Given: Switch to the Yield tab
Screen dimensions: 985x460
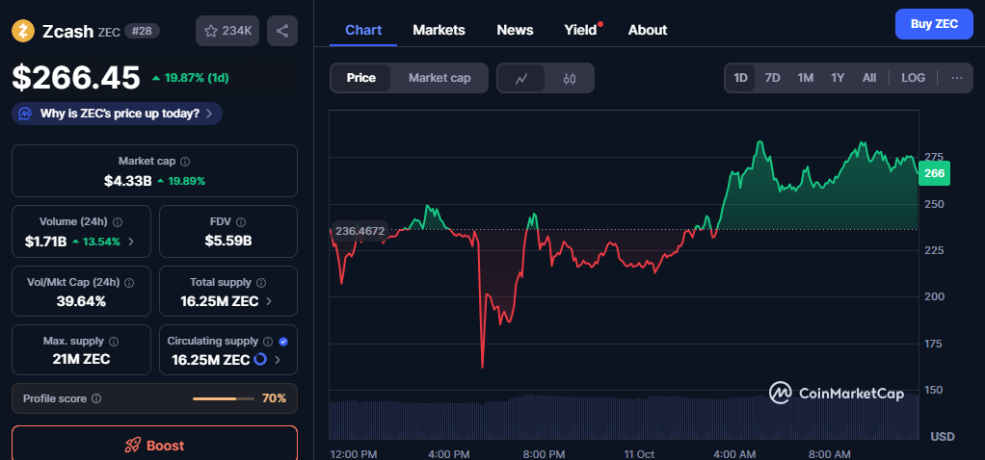Looking at the screenshot, I should tap(580, 30).
